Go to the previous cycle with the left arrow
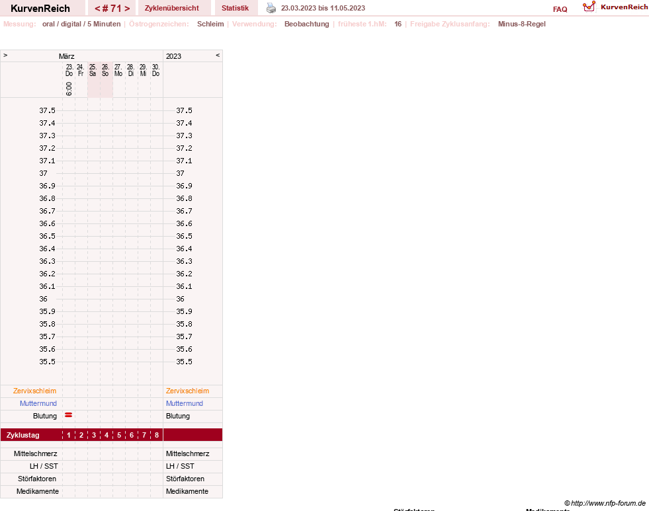 coord(97,9)
